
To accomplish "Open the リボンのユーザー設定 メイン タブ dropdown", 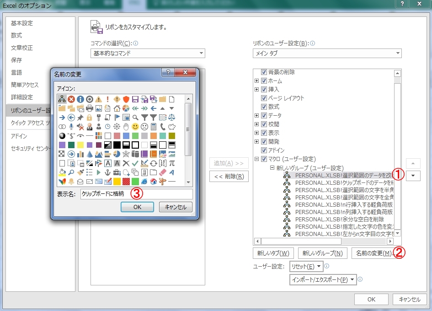I will click(x=327, y=53).
